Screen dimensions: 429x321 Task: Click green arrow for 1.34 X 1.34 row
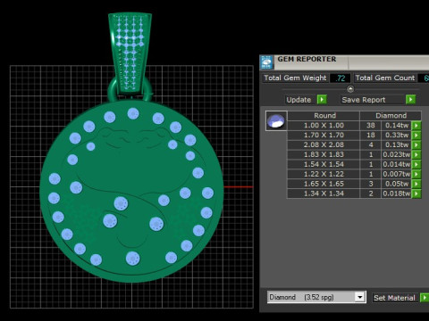416,193
